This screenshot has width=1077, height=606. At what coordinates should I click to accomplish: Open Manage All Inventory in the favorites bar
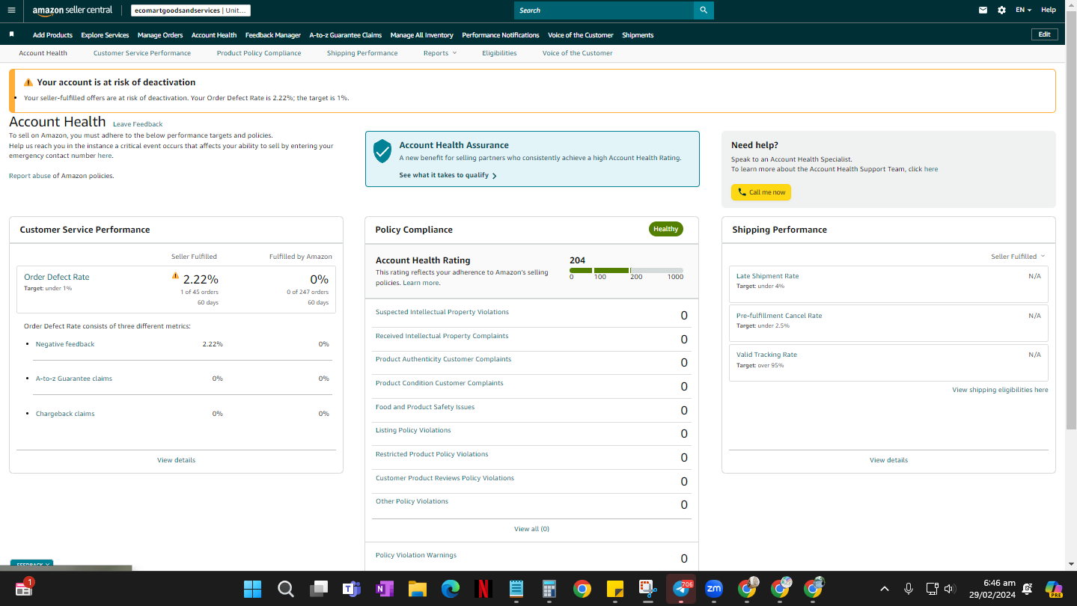tap(421, 35)
